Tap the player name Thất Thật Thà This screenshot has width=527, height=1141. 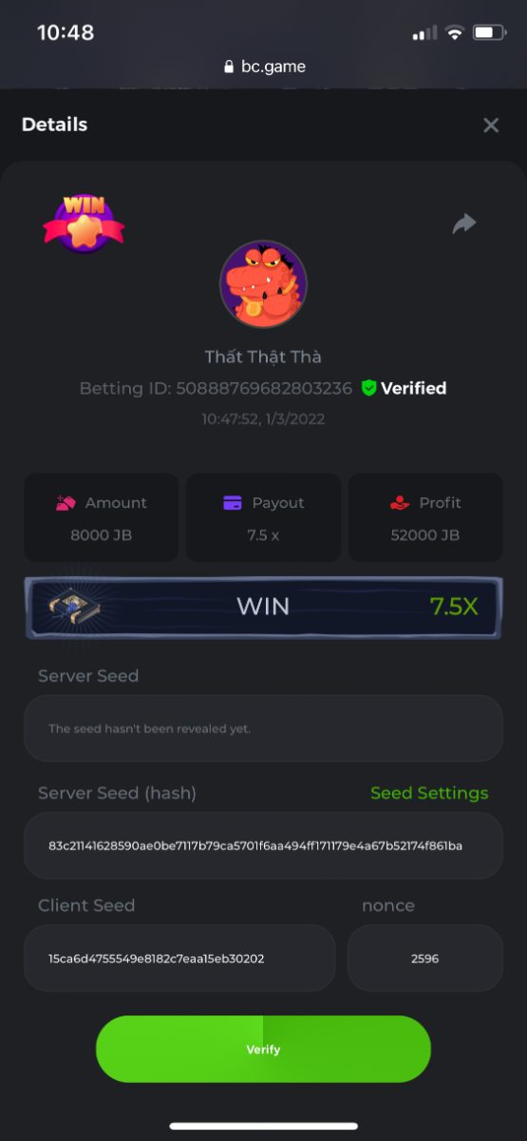coord(263,357)
